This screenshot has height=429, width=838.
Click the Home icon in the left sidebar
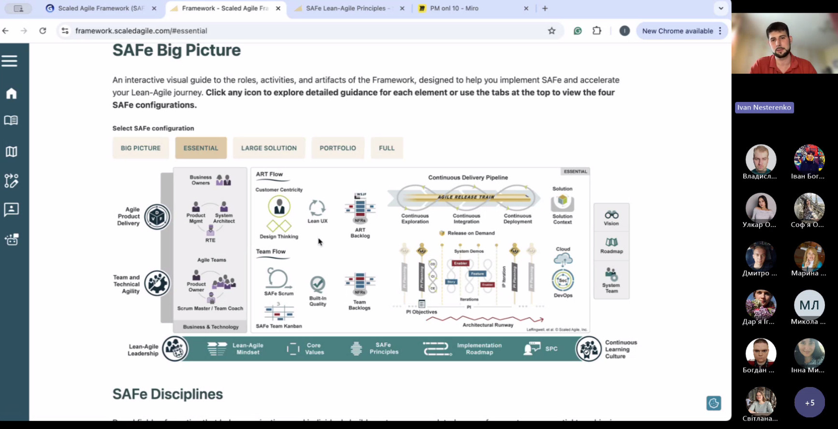pyautogui.click(x=11, y=93)
